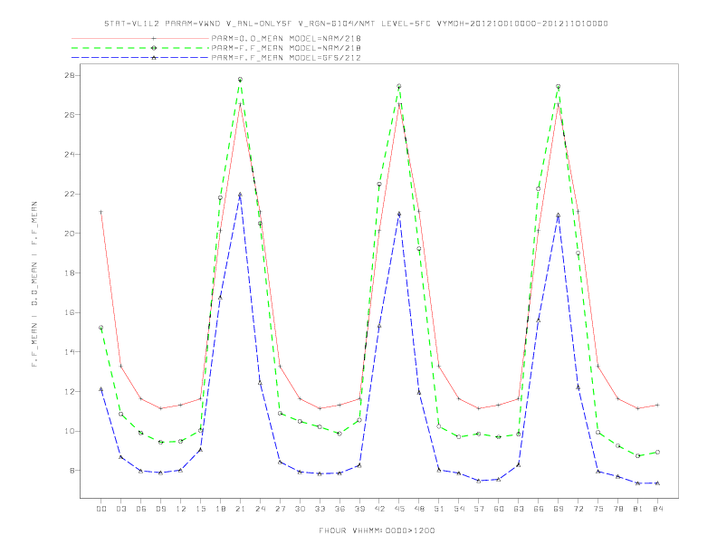
Task: Click x-axis tick label 63
Action: 519,509
